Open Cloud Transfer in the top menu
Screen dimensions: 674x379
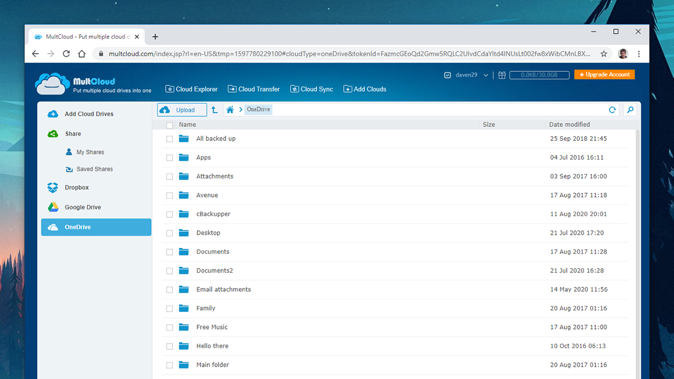click(253, 89)
